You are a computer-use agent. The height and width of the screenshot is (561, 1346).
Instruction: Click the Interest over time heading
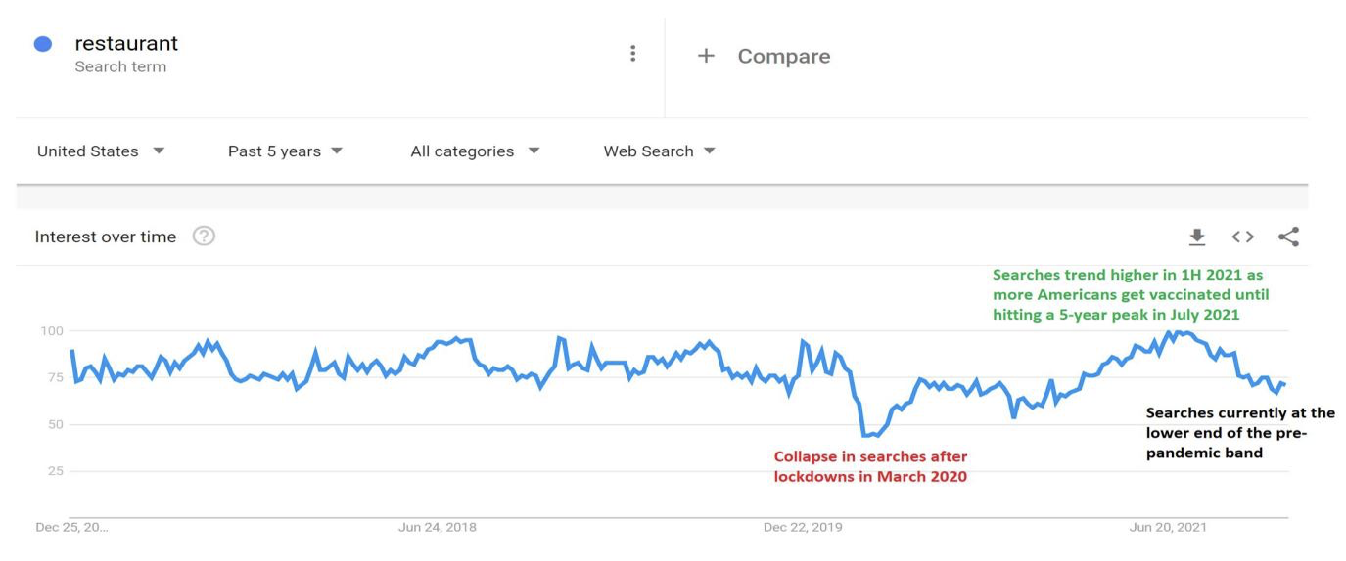click(x=106, y=237)
